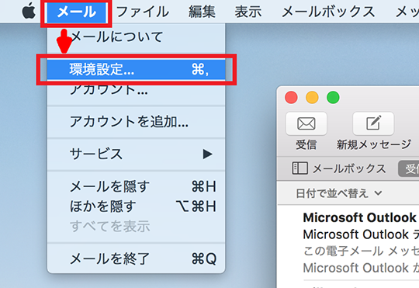The height and width of the screenshot is (288, 419).
Task: Choose アカウント... menu entry
Action: (x=136, y=90)
